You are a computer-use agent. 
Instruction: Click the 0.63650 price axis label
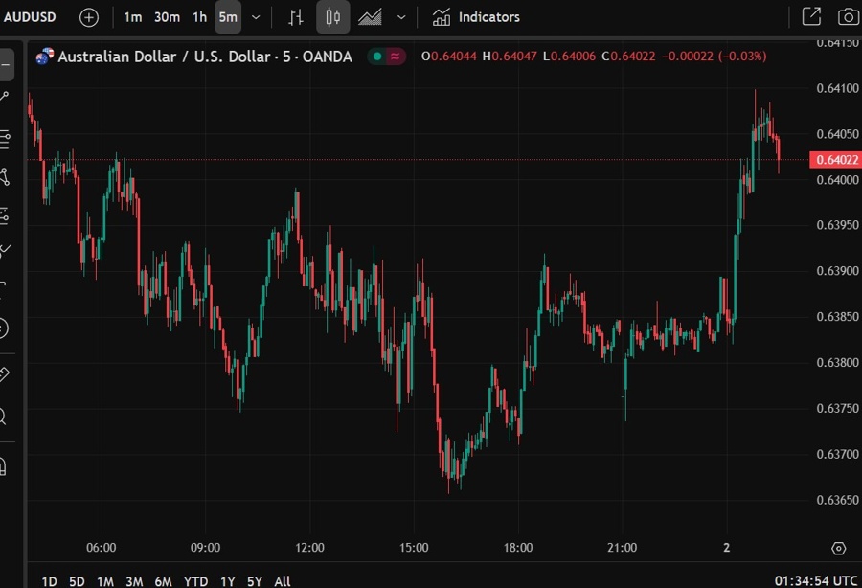[837, 500]
